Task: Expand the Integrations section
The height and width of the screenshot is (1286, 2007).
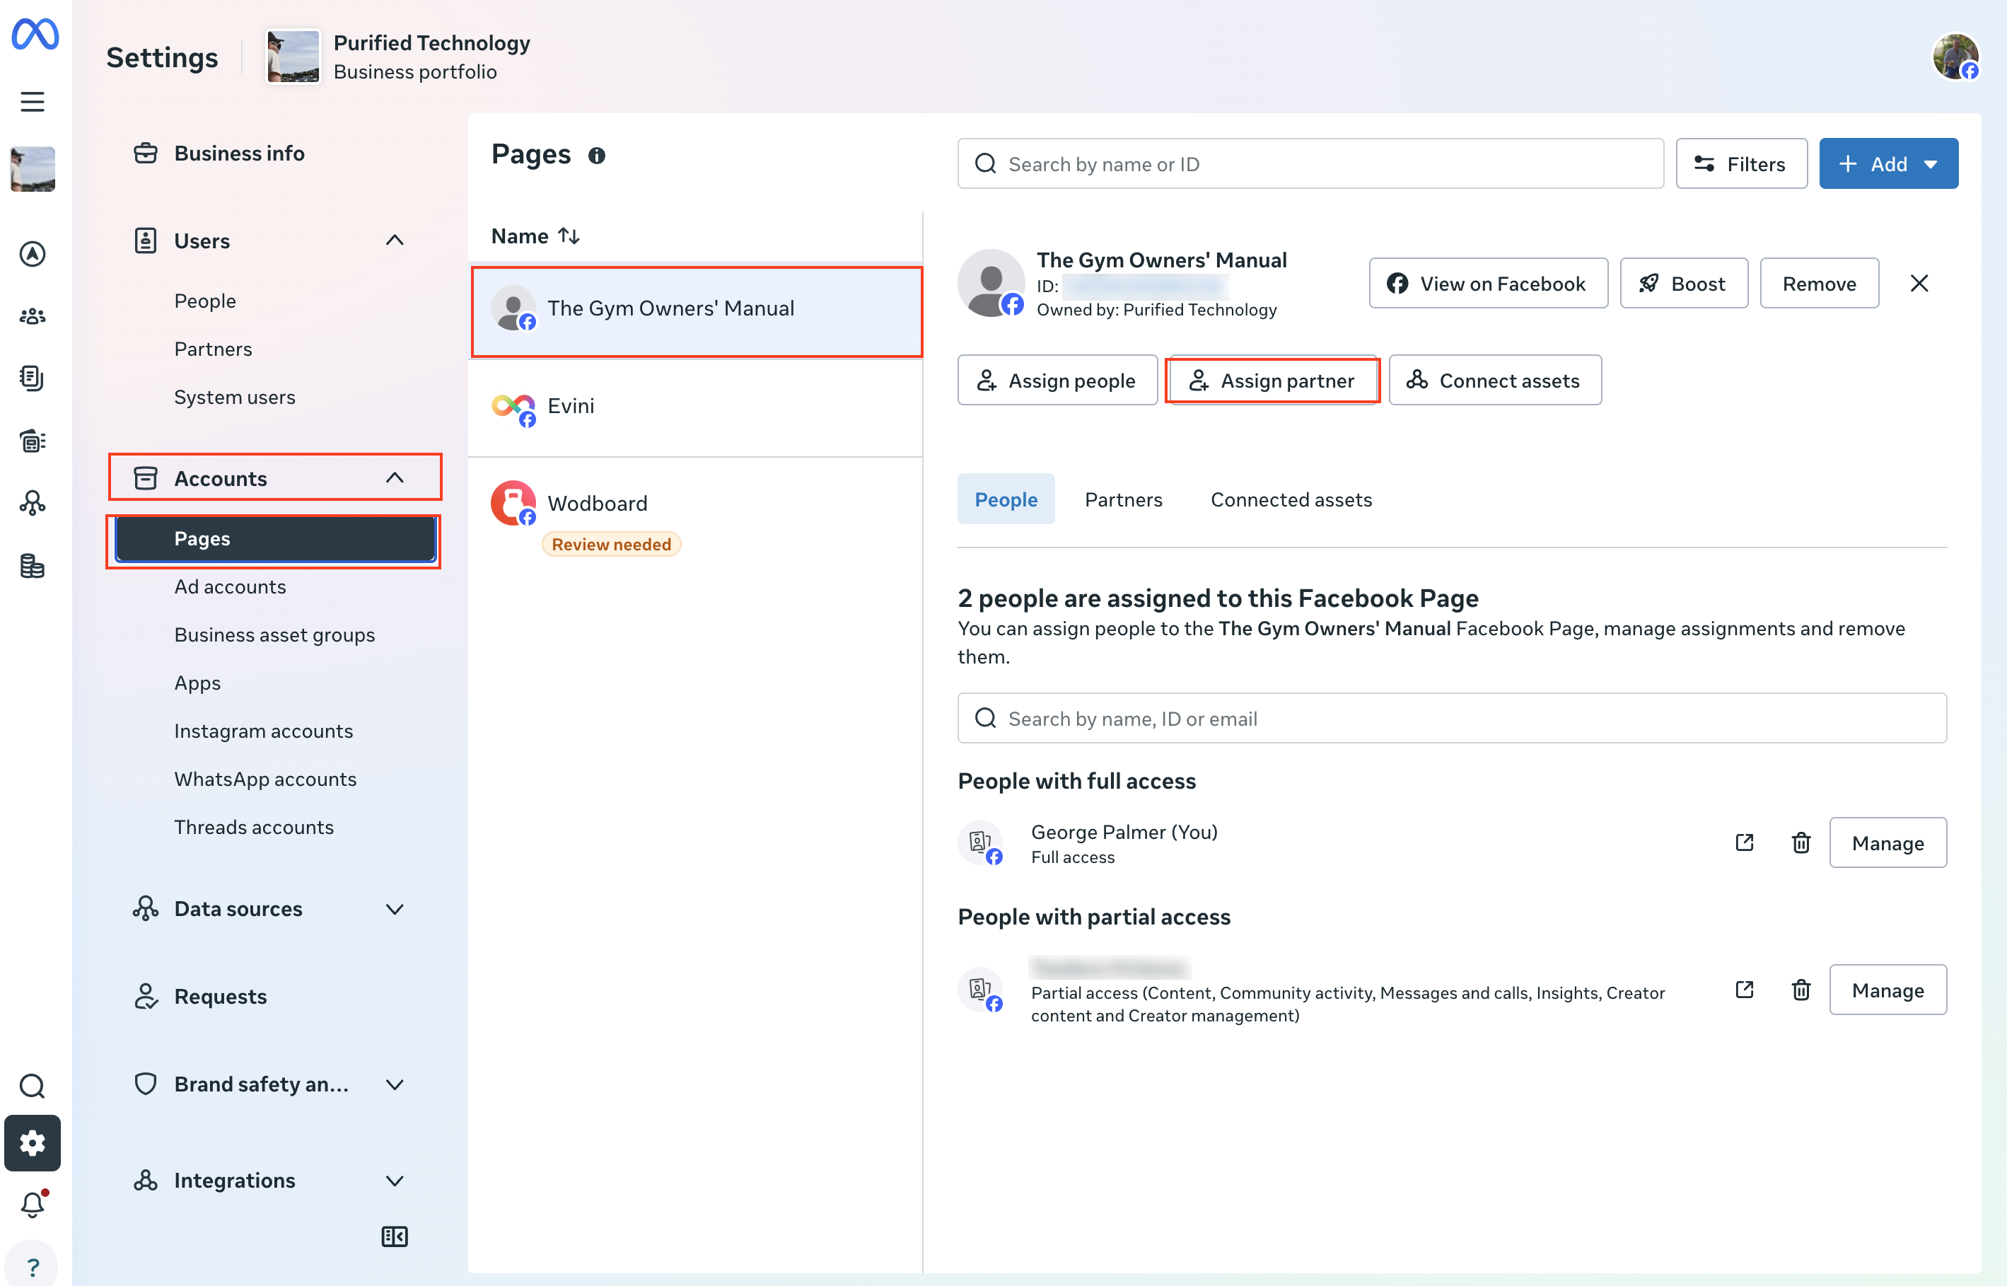Action: pyautogui.click(x=395, y=1180)
